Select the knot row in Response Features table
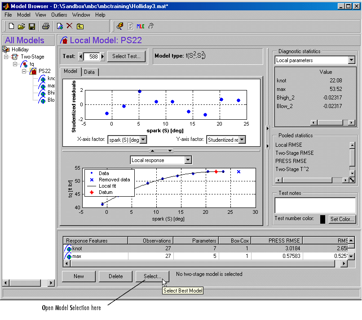Viewport: 362px width, 320px height. click(205, 248)
